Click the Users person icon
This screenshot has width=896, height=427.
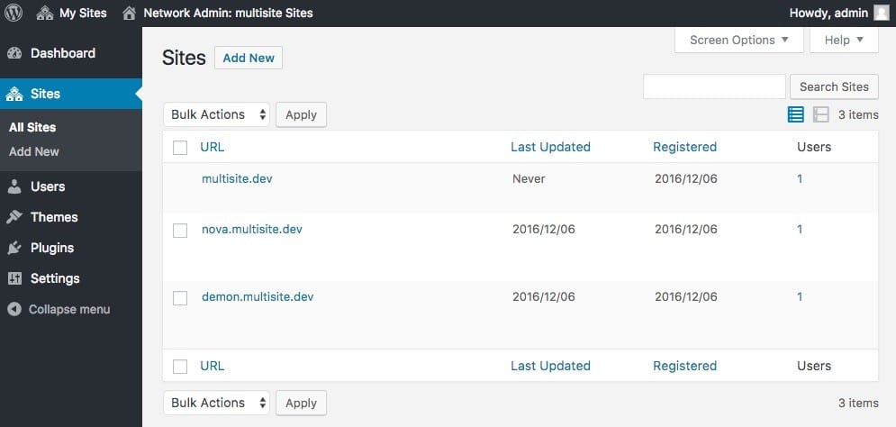coord(14,186)
